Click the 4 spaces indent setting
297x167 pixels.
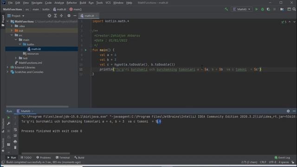click(x=284, y=162)
